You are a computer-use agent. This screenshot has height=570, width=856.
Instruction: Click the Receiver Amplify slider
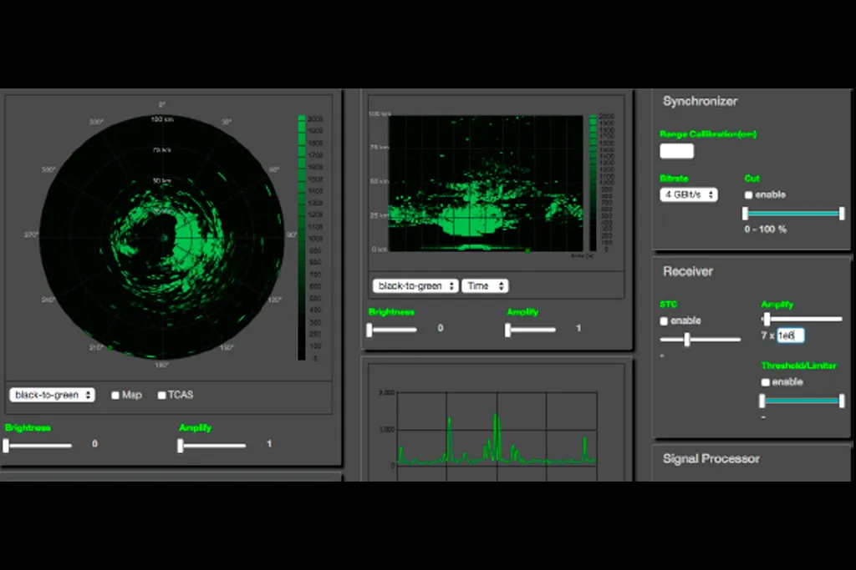pos(802,319)
